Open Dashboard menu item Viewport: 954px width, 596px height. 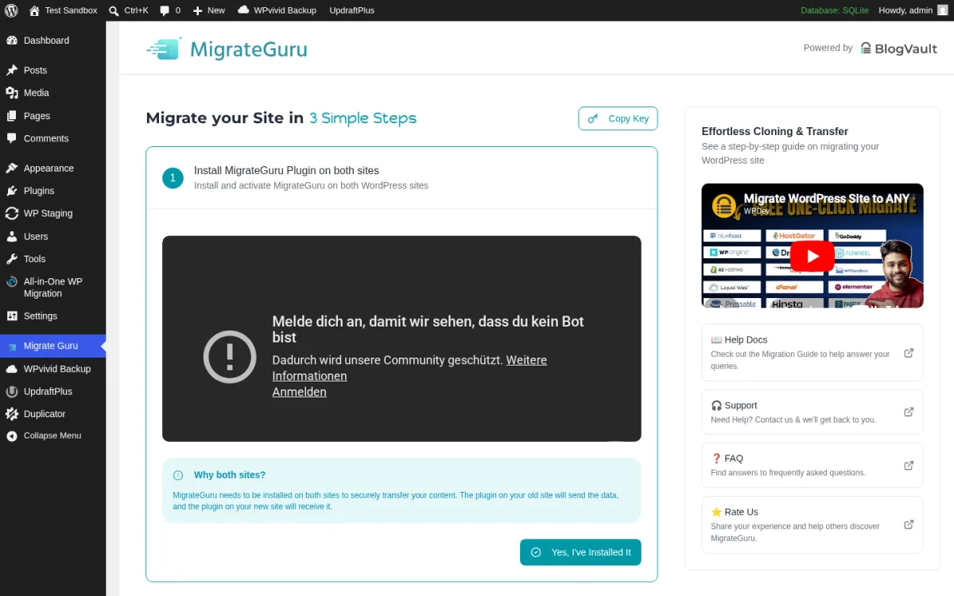point(52,41)
